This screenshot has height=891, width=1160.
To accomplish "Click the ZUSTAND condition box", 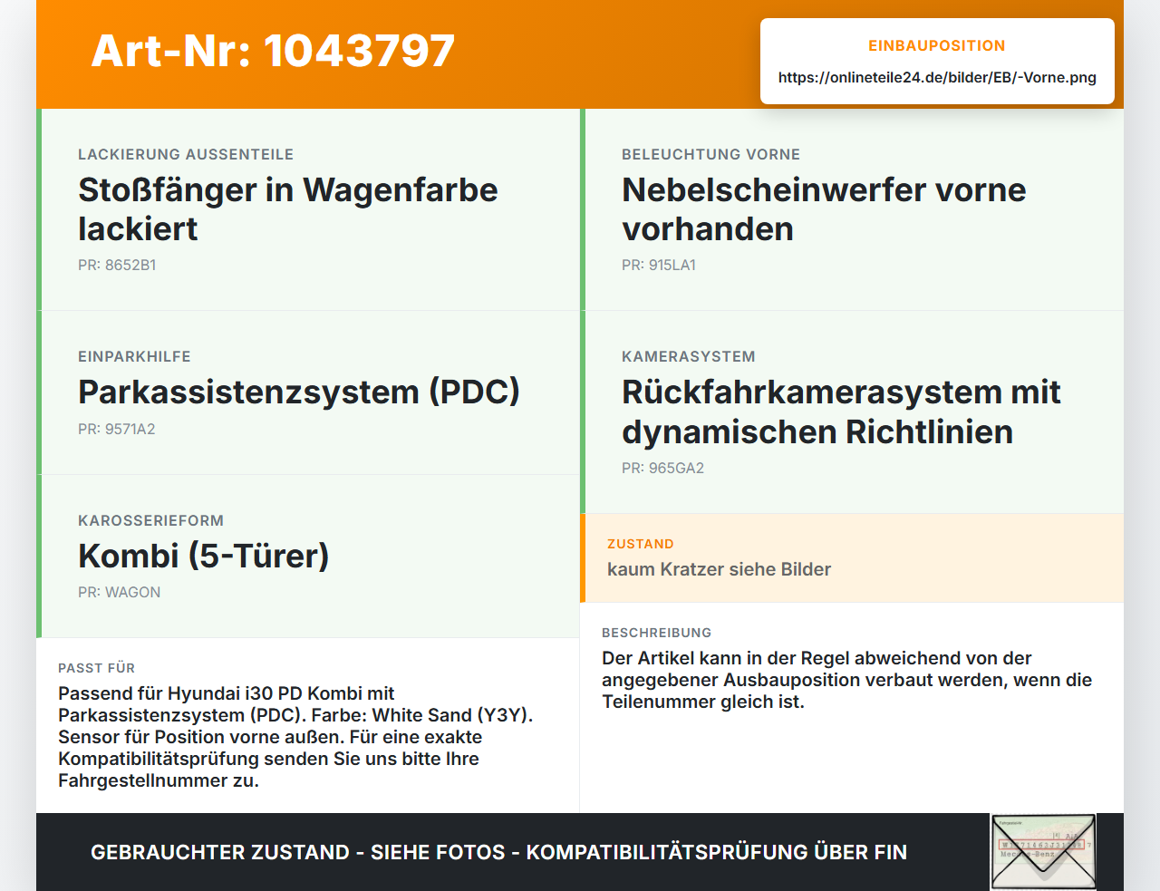I will pos(852,558).
